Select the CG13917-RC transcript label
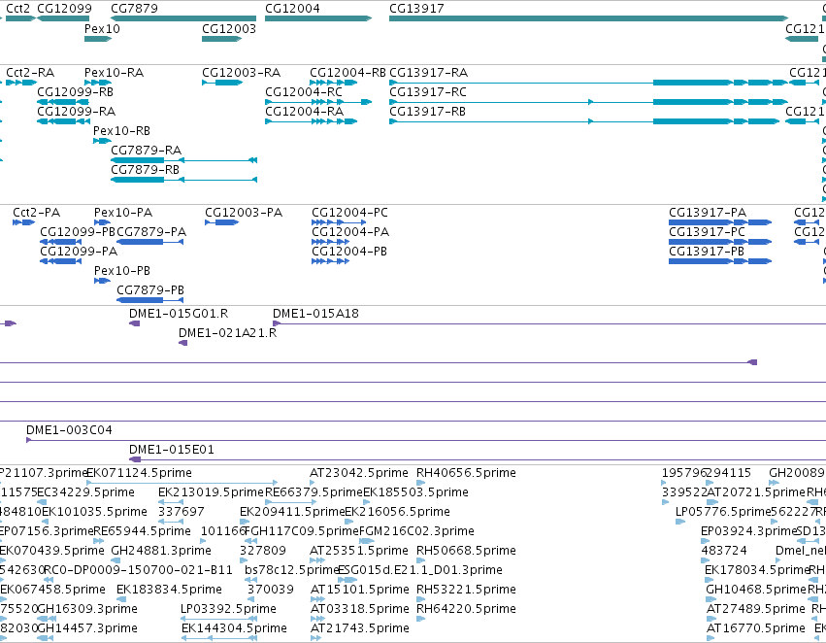826x643 pixels. pyautogui.click(x=428, y=91)
